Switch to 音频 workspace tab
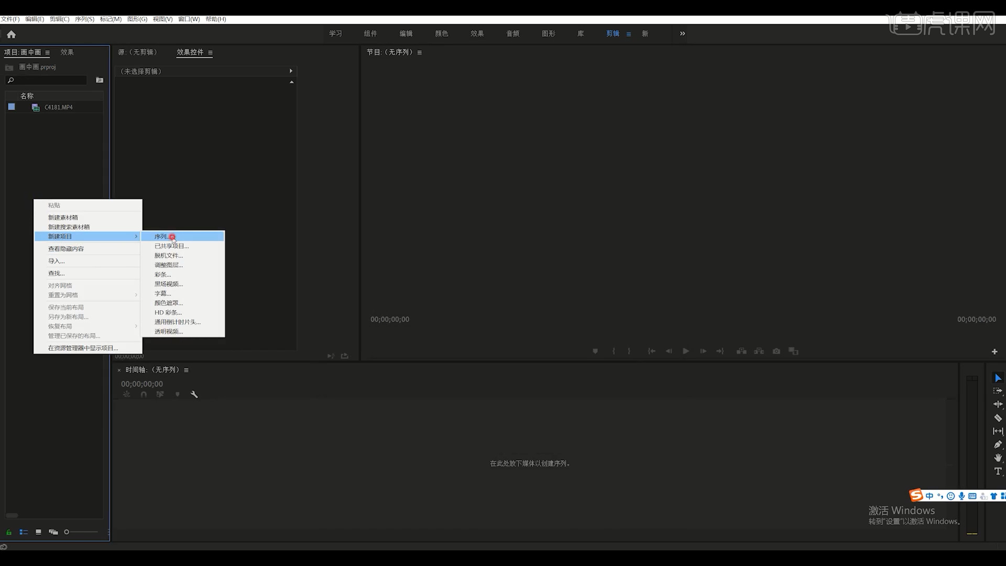 (513, 34)
